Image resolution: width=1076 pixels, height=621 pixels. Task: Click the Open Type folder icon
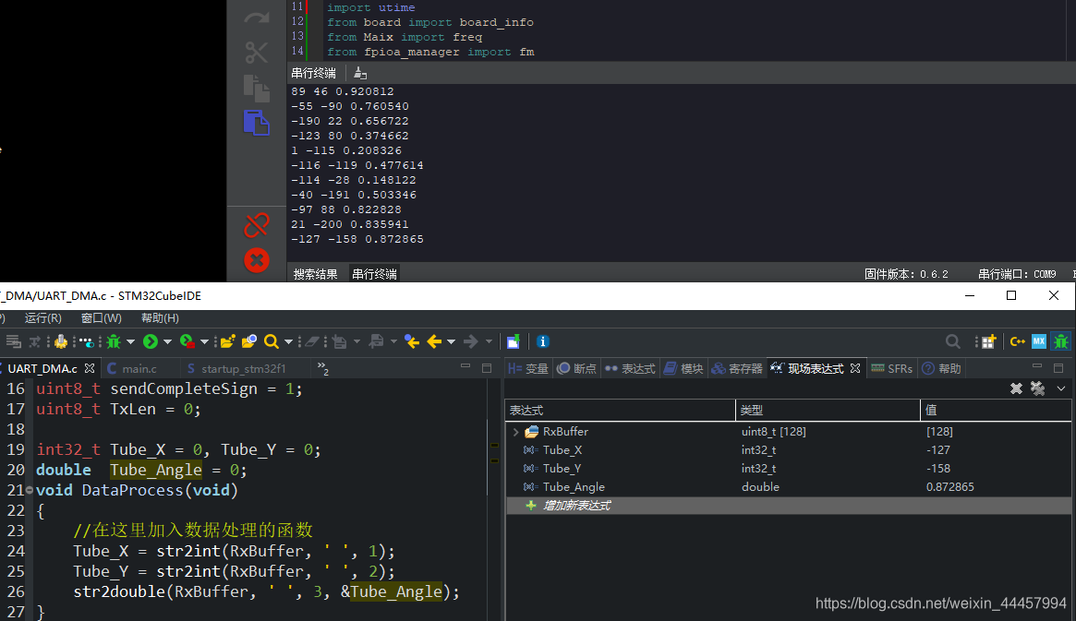click(249, 341)
